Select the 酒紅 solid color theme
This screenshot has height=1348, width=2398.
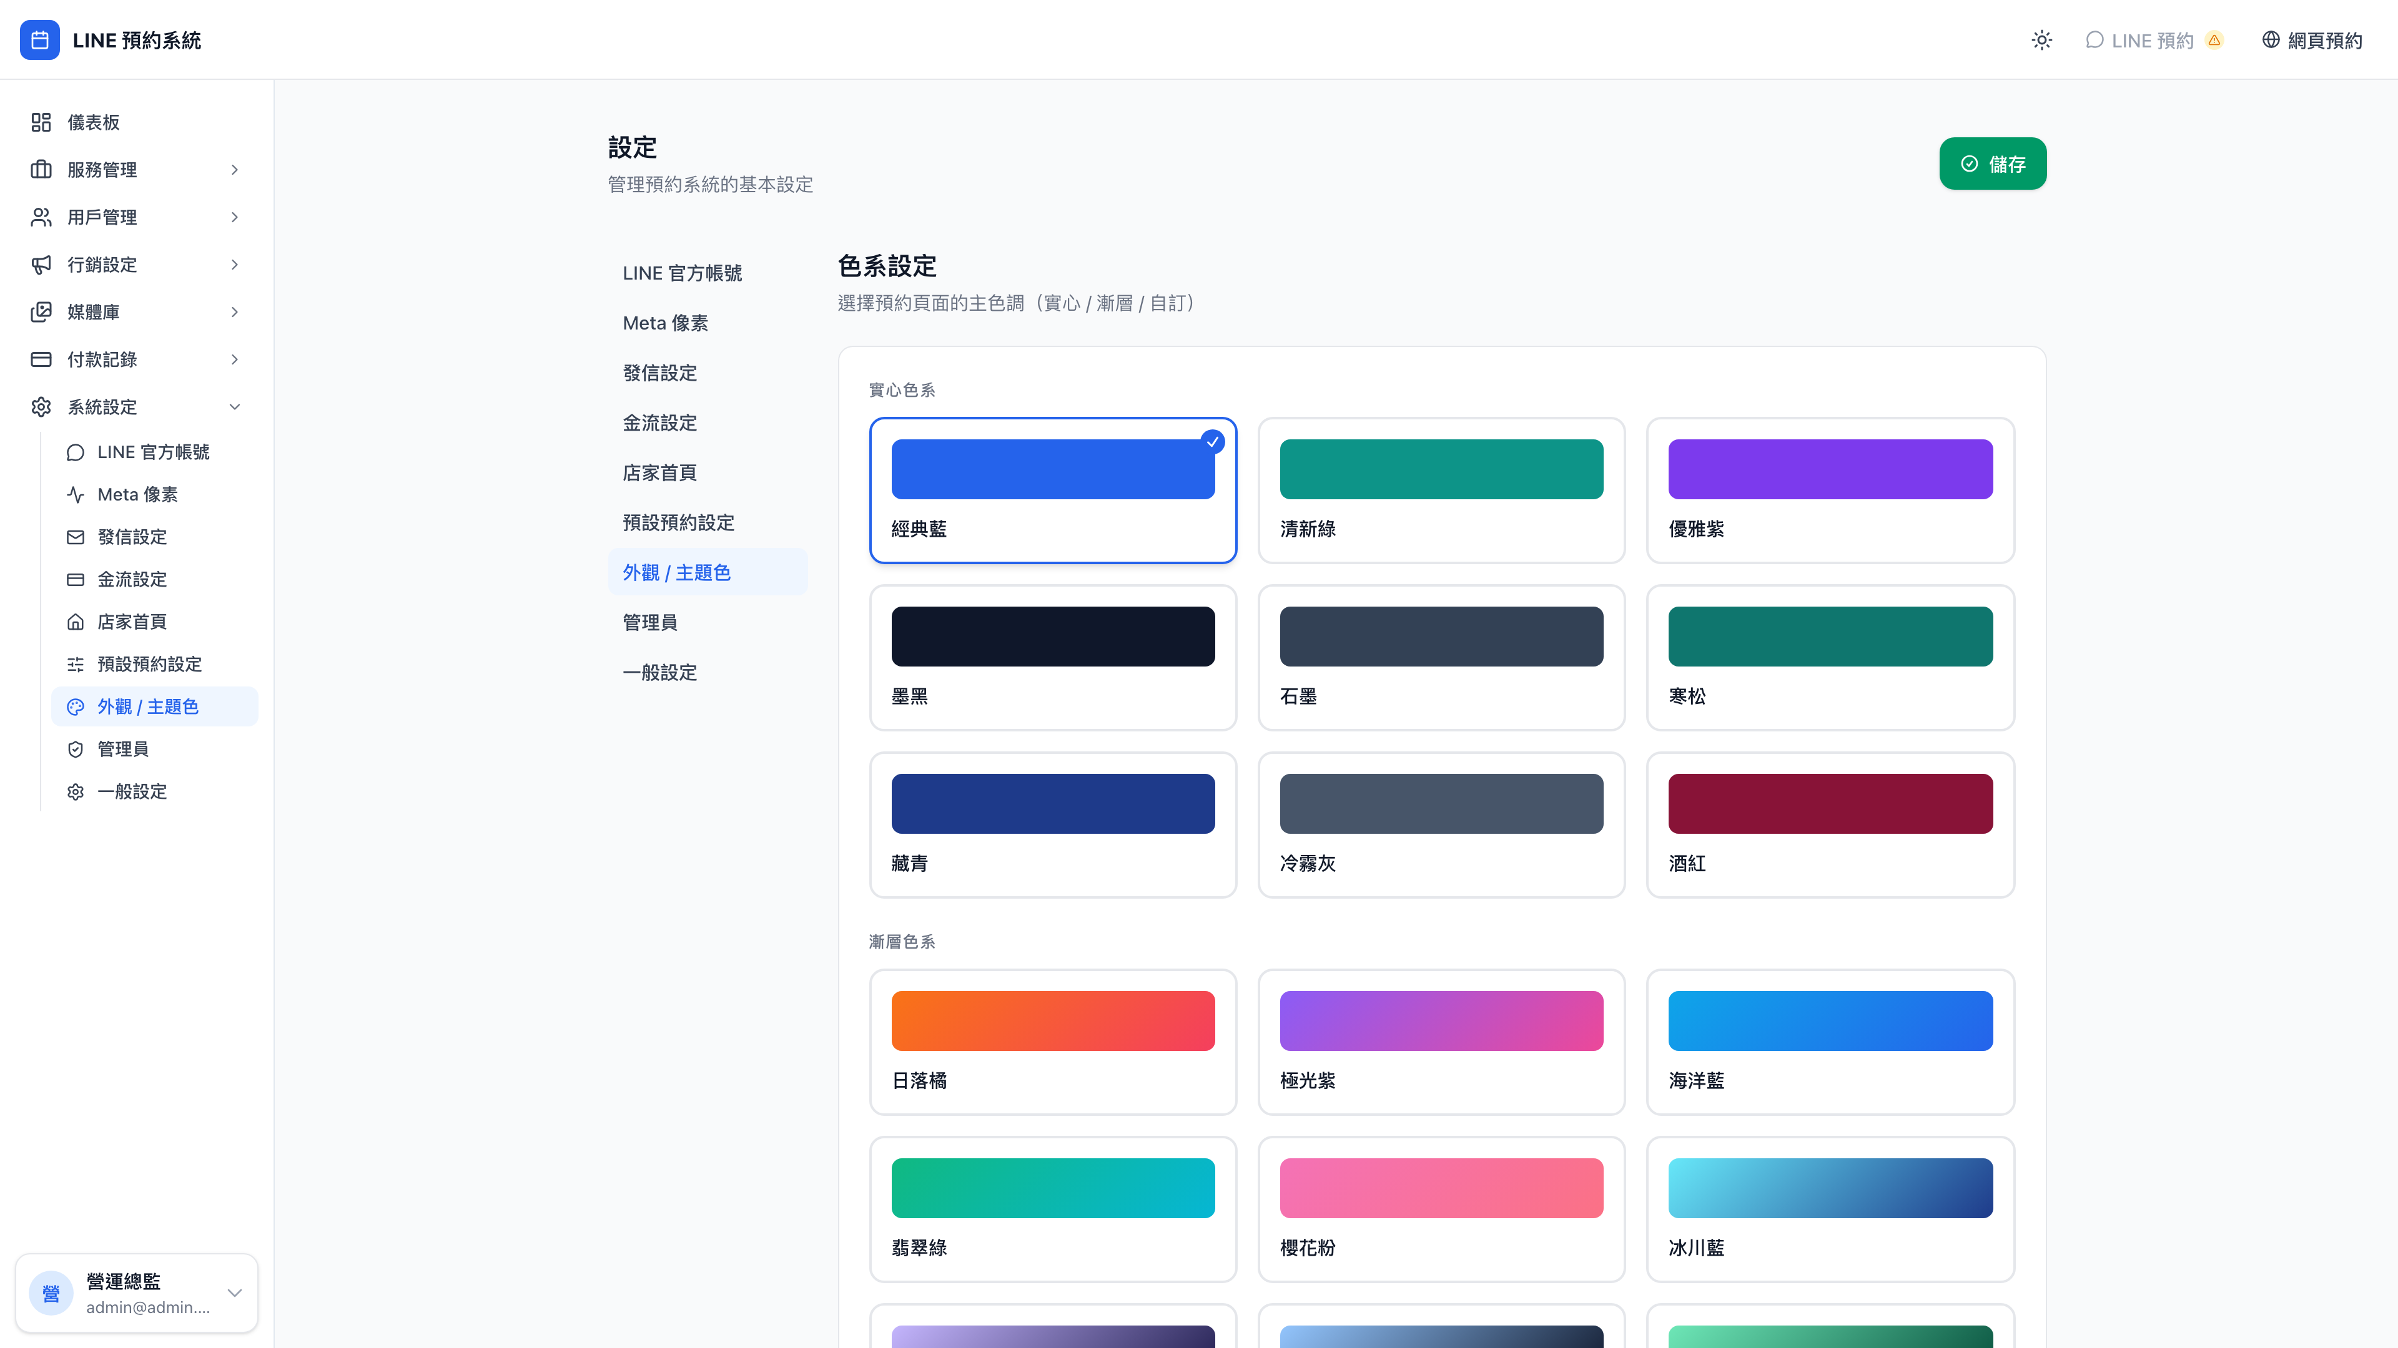pos(1830,825)
